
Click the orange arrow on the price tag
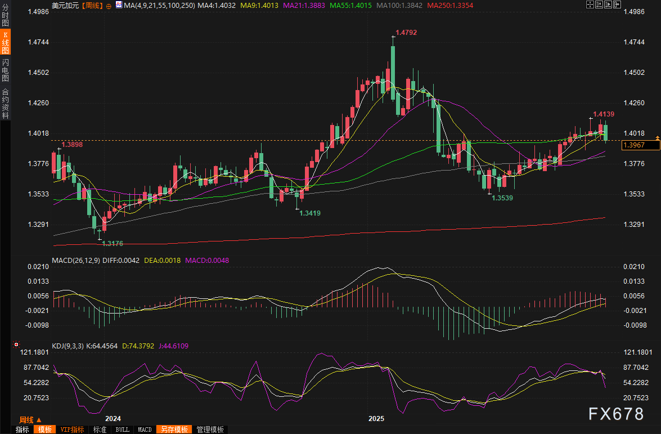click(657, 138)
